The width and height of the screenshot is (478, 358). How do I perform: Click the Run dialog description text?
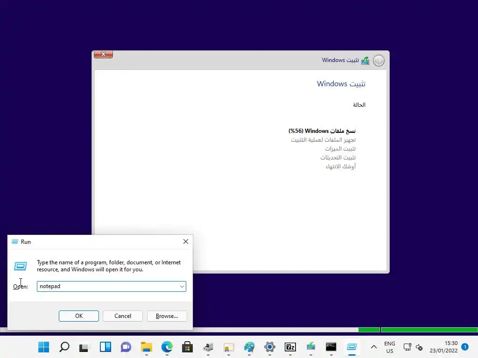tap(109, 266)
